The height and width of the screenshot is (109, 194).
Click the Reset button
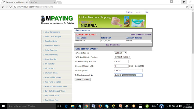click(78, 80)
